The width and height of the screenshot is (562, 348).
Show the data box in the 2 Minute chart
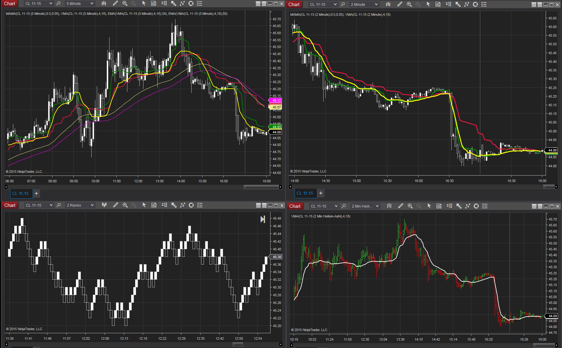pos(438,4)
